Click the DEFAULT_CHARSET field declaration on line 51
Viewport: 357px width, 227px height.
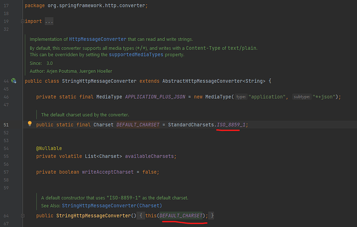[138, 125]
